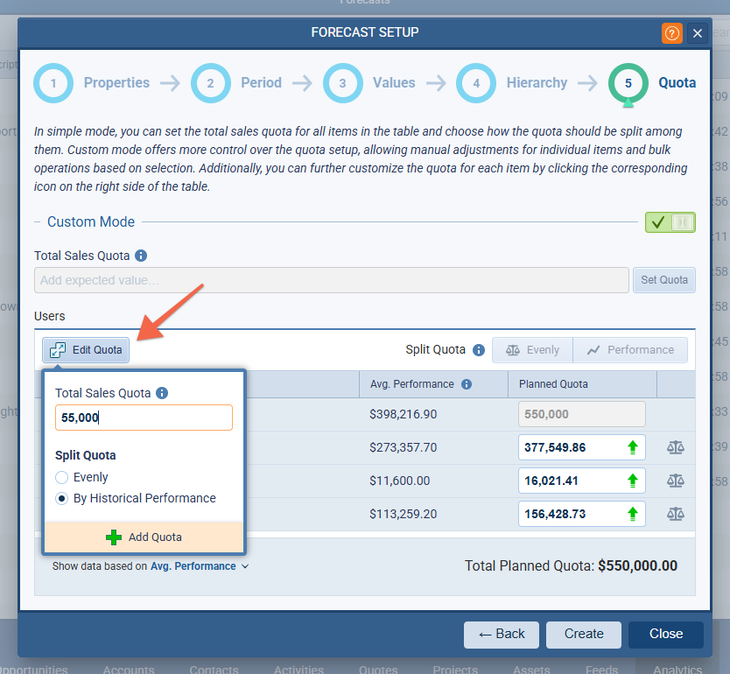Screen dimensions: 730x674
Task: Click green up arrow in the 377,549.86 quota field
Action: point(632,447)
